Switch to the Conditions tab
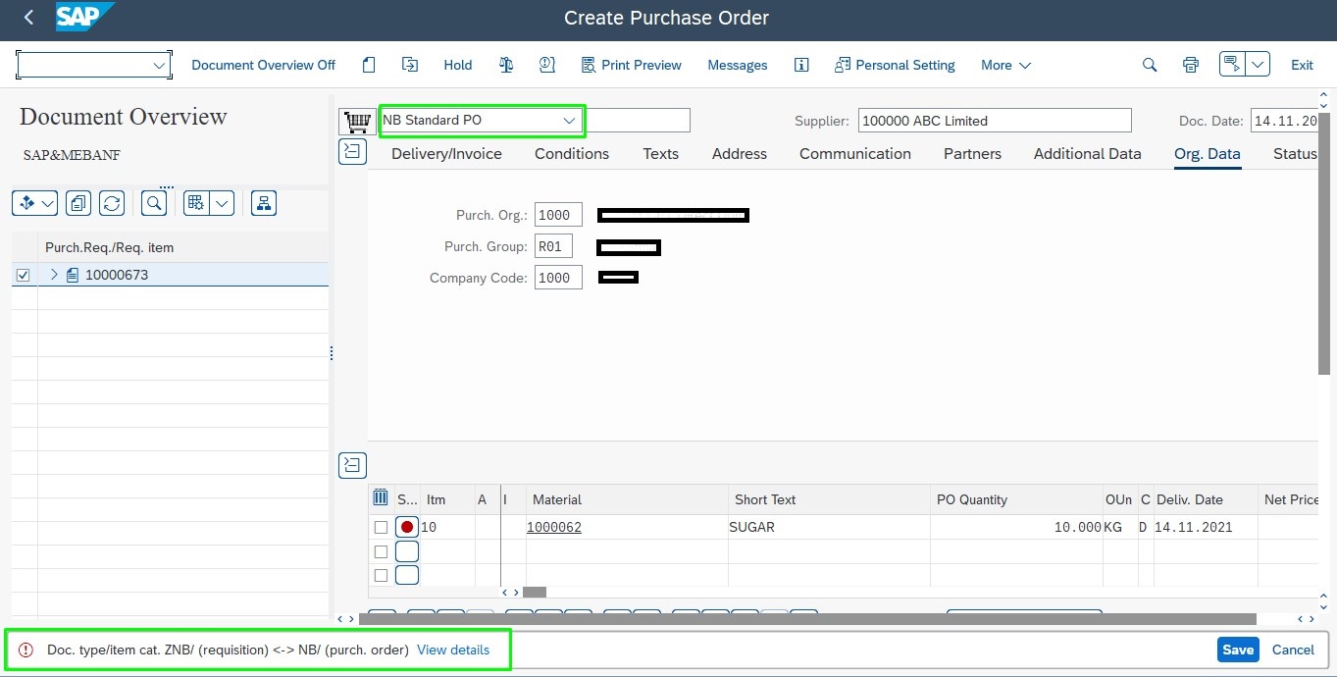This screenshot has width=1337, height=677. coord(571,154)
